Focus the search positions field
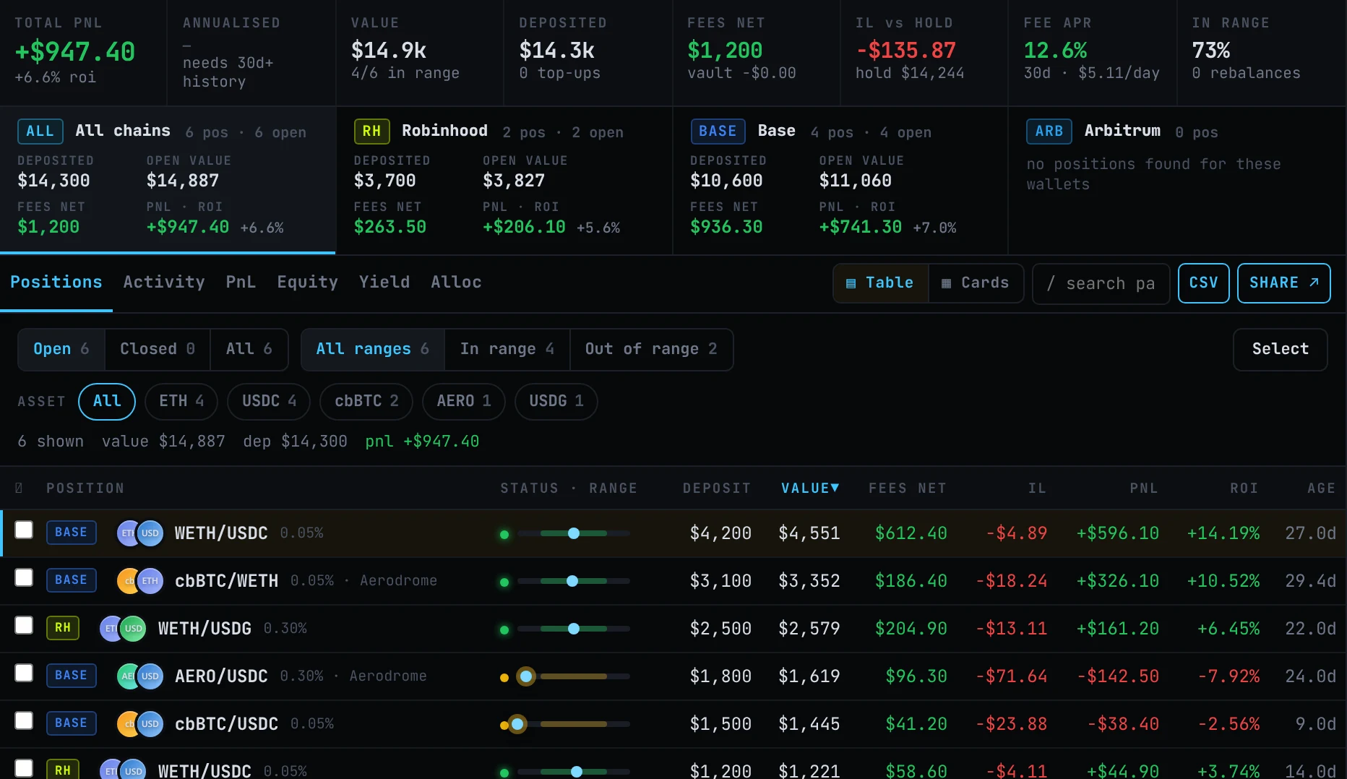 pos(1101,284)
